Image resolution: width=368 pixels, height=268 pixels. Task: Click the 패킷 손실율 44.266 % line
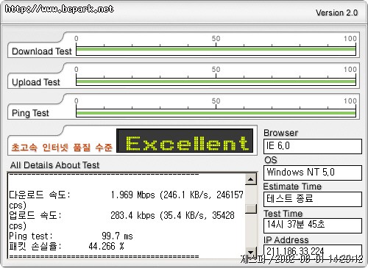[x=66, y=246]
